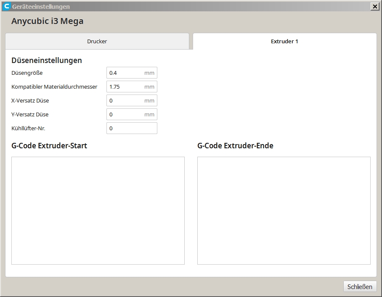Select the Y-Versatz Düse input field

[126, 114]
